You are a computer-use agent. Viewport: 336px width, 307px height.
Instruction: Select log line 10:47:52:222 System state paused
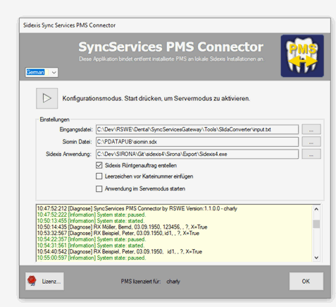point(92,215)
